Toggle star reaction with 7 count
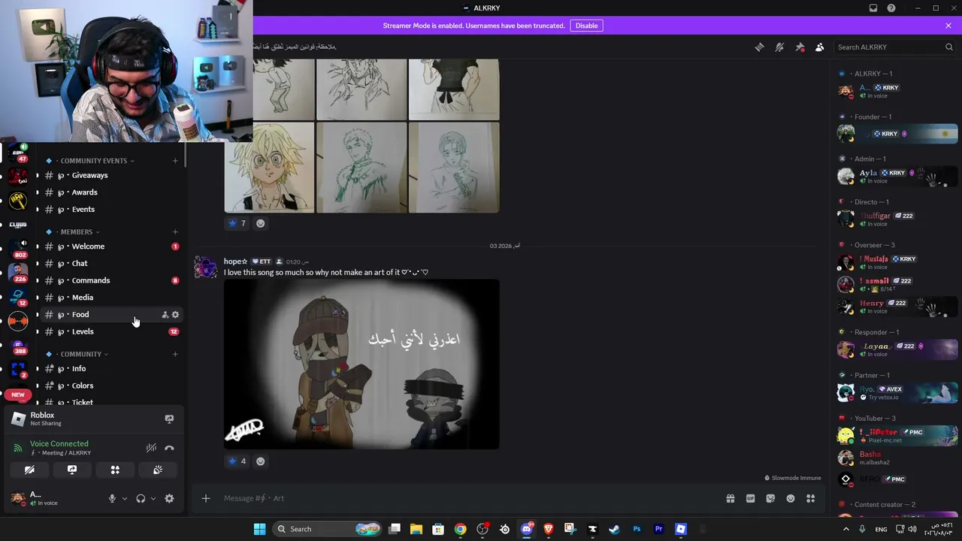 tap(237, 223)
